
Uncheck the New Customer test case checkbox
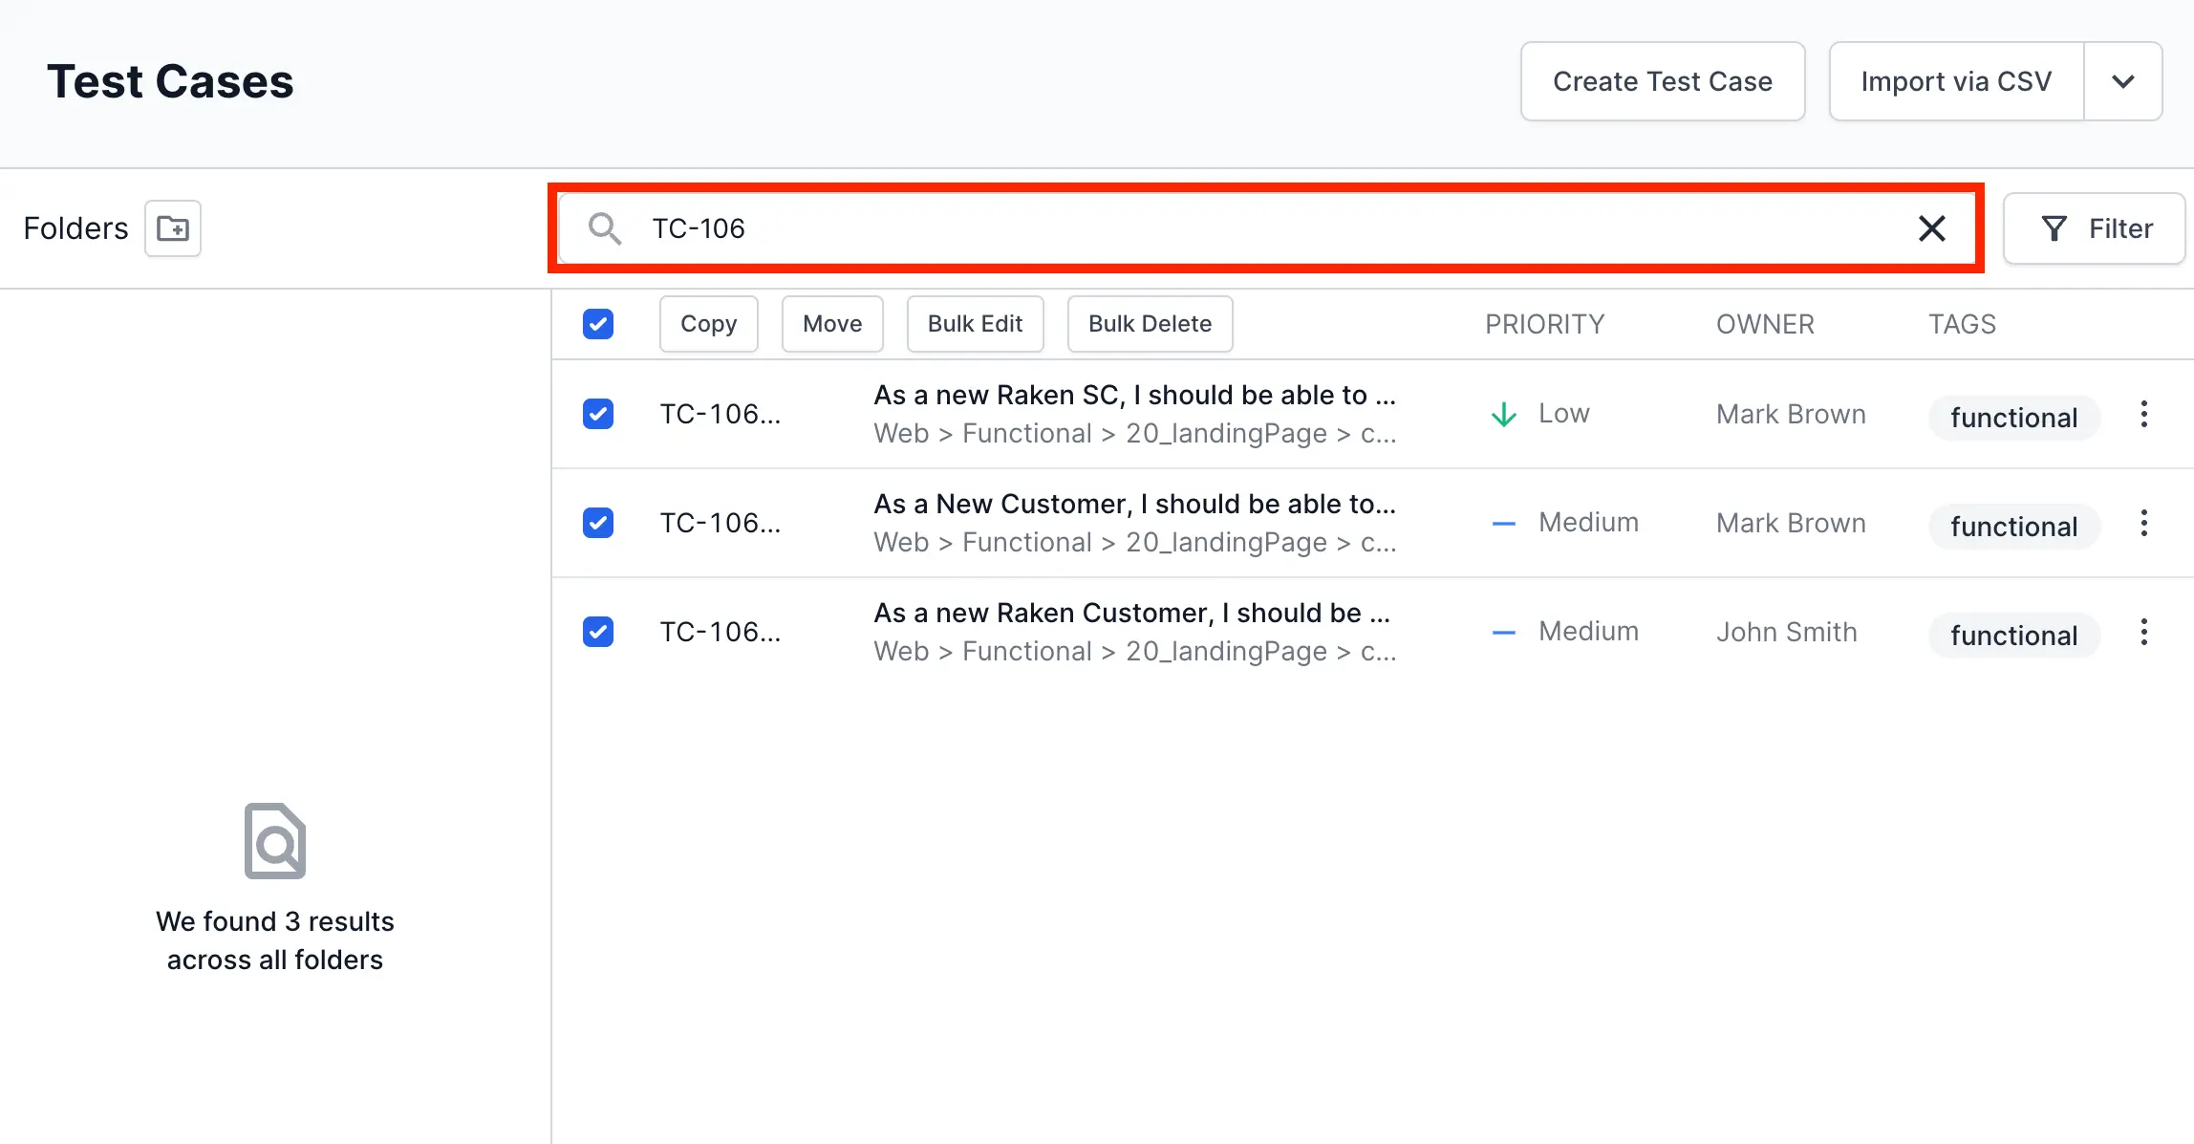598,523
